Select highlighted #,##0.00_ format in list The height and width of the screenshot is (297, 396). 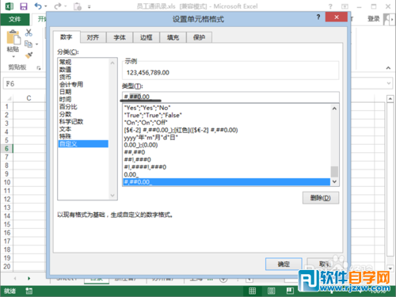point(227,182)
